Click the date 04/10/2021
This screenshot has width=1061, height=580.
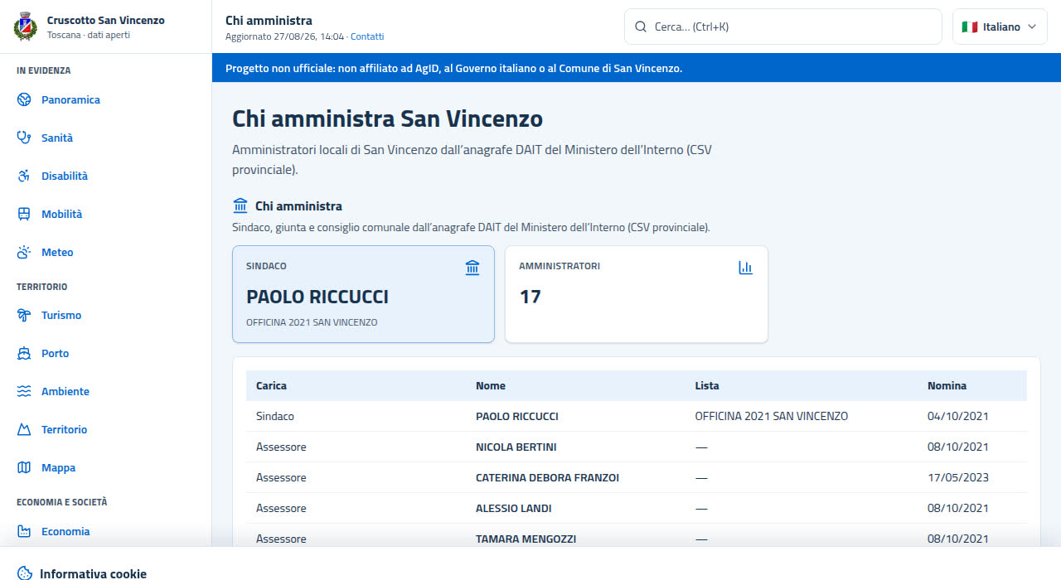pos(958,417)
